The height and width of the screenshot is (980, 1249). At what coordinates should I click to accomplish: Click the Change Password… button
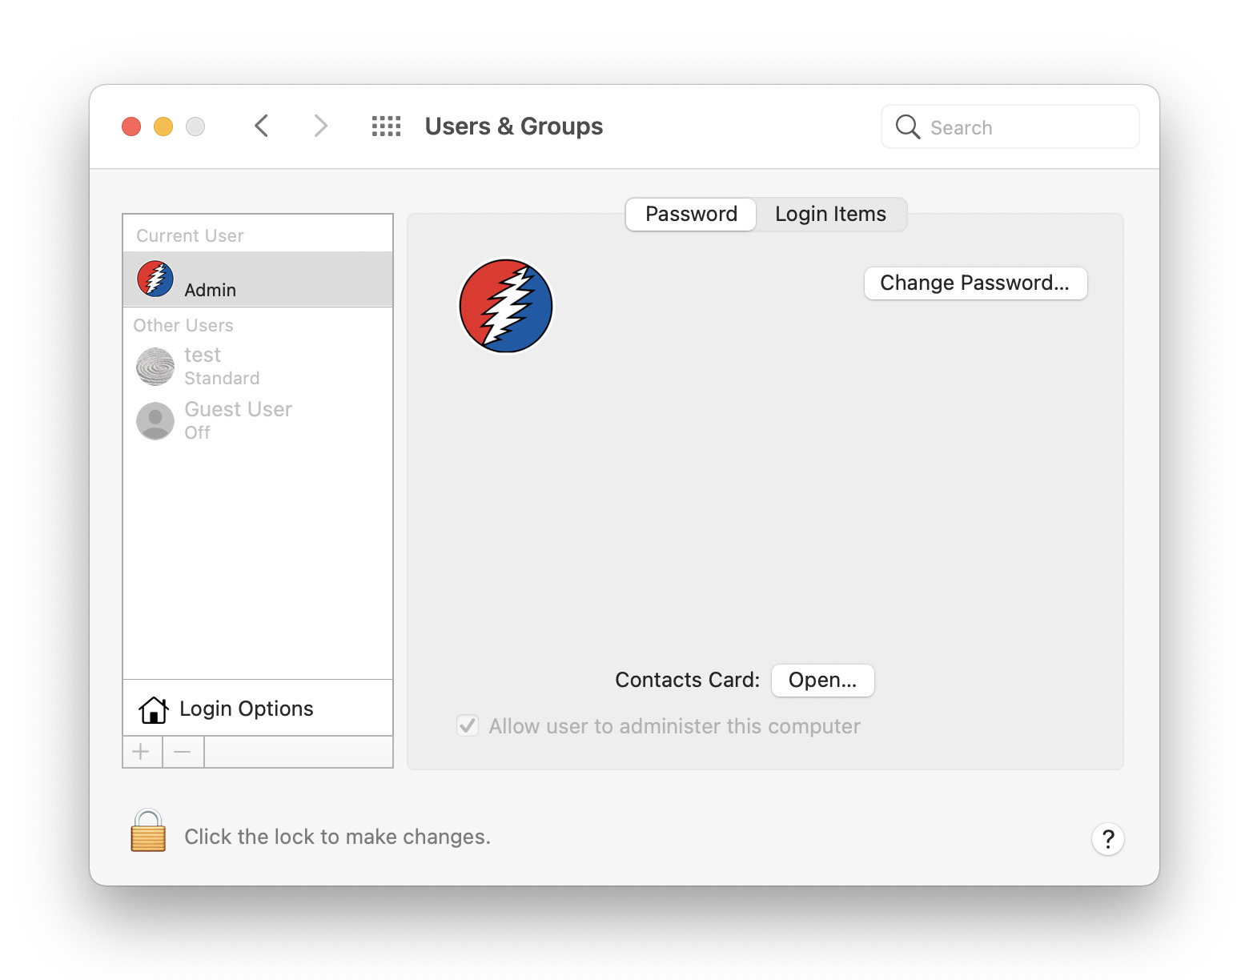coord(975,283)
